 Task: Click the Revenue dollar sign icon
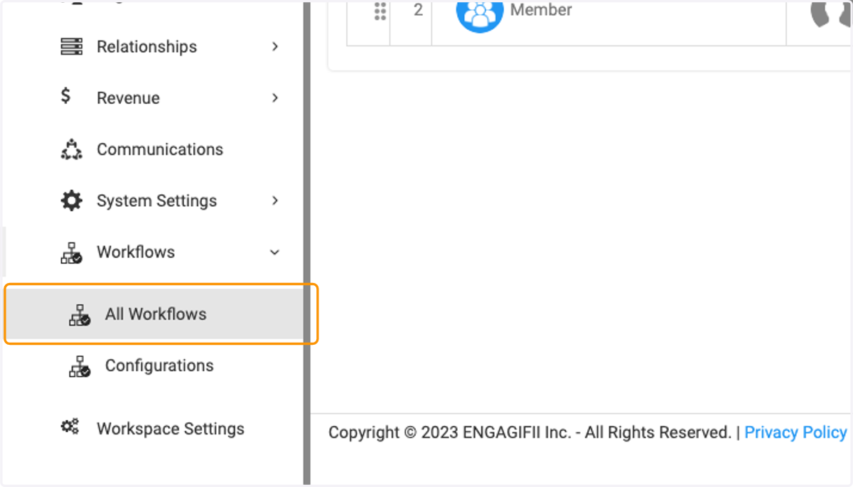click(66, 96)
